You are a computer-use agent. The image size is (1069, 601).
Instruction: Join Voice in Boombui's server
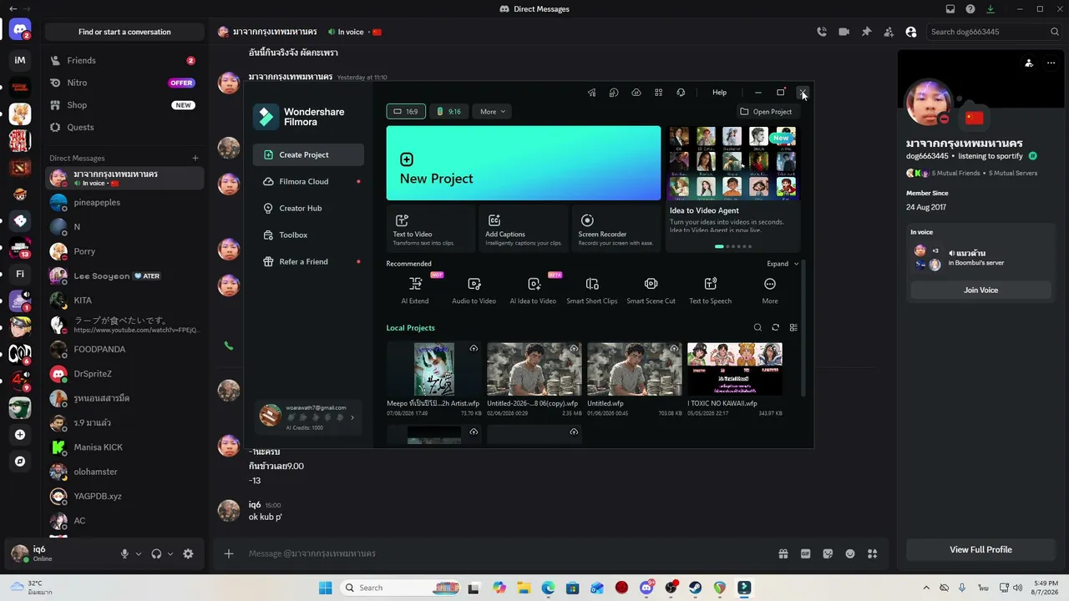pyautogui.click(x=980, y=290)
